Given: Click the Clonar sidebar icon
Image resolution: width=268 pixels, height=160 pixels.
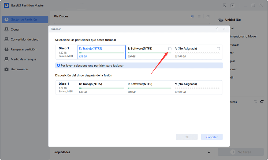Looking at the screenshot, I should (x=6, y=30).
